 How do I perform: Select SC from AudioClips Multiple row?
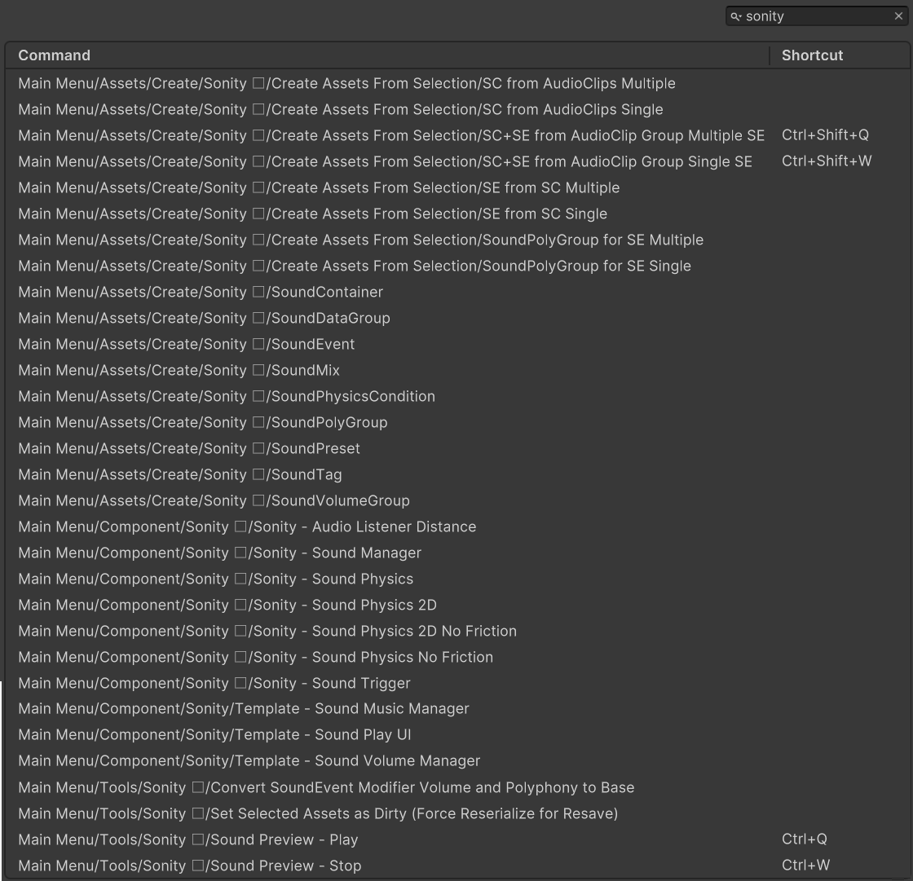click(456, 83)
